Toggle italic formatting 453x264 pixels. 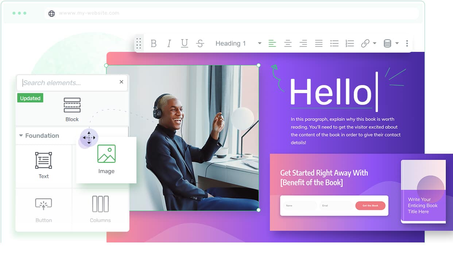tap(169, 43)
